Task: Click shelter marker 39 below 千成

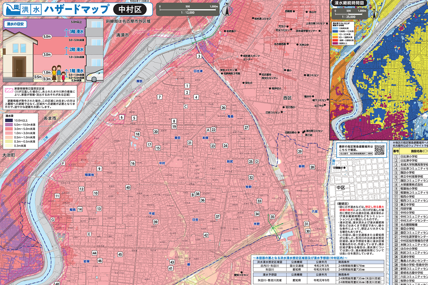Action: (x=156, y=222)
